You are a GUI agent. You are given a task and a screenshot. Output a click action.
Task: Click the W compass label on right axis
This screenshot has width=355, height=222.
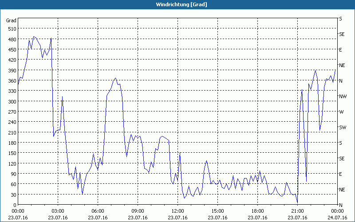(x=341, y=112)
